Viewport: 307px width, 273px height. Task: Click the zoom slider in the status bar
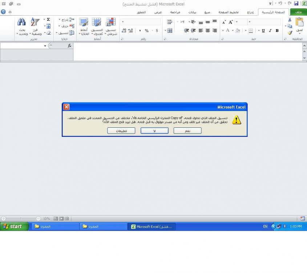(21, 218)
